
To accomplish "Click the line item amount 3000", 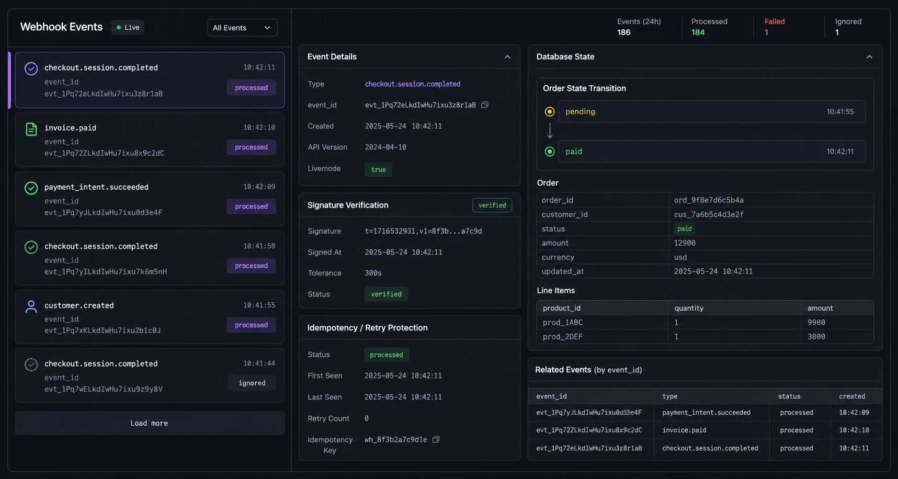I will click(x=816, y=337).
